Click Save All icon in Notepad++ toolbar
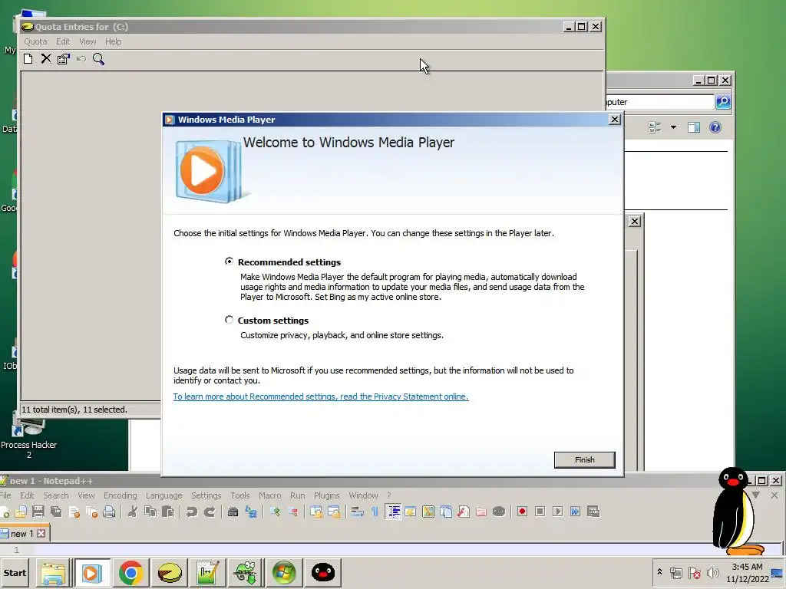 tap(56, 512)
